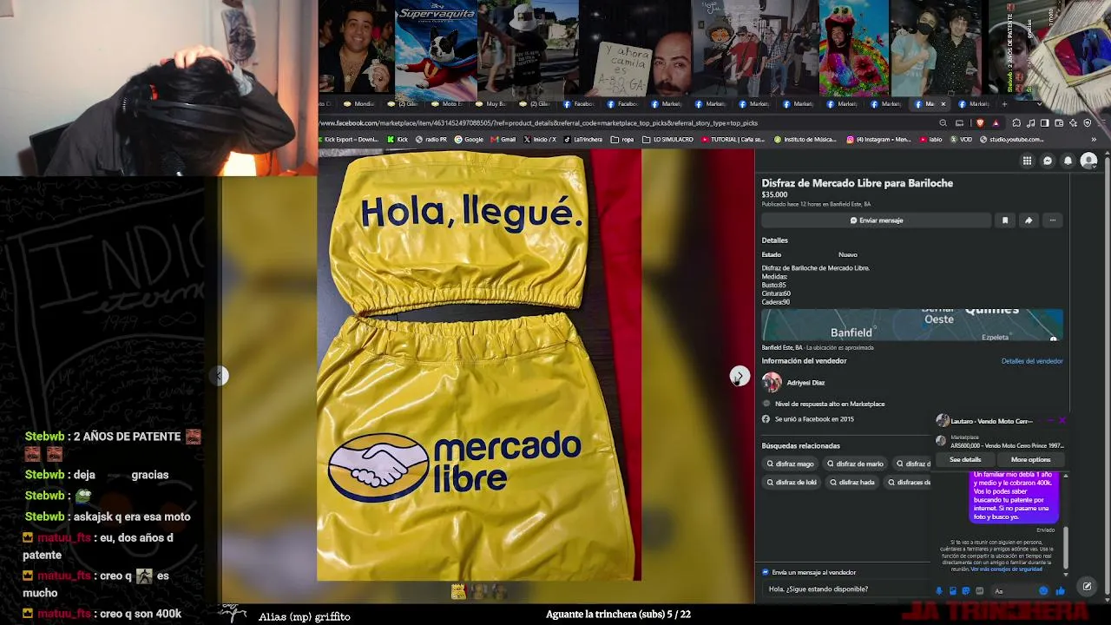Open the studio.youtube.com bookmark
This screenshot has height=625, width=1111.
pos(1011,139)
